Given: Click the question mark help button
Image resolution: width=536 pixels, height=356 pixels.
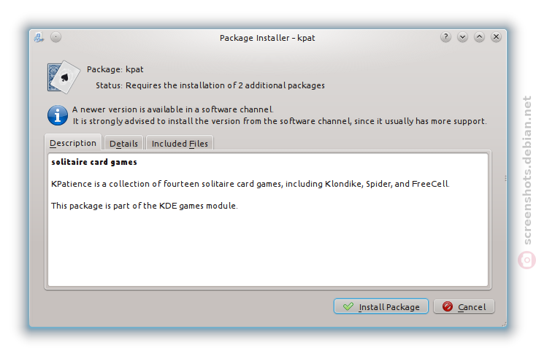Looking at the screenshot, I should [x=445, y=37].
